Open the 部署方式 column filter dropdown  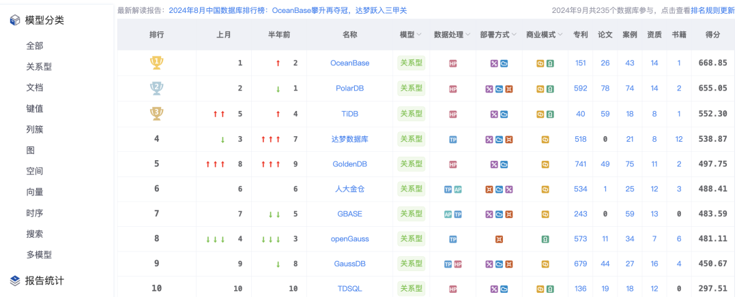(515, 35)
